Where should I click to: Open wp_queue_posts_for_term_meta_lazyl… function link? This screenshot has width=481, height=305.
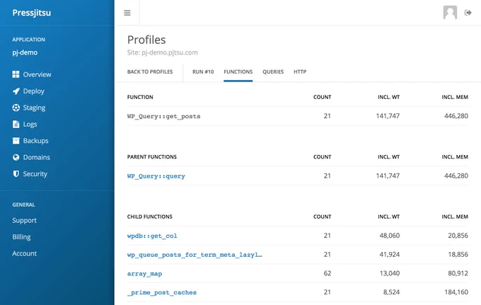click(195, 255)
